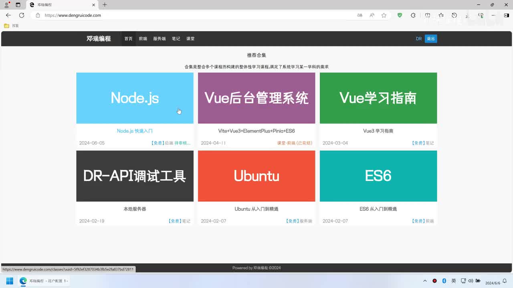Open browser History icon
Image resolution: width=513 pixels, height=288 pixels.
click(x=454, y=15)
